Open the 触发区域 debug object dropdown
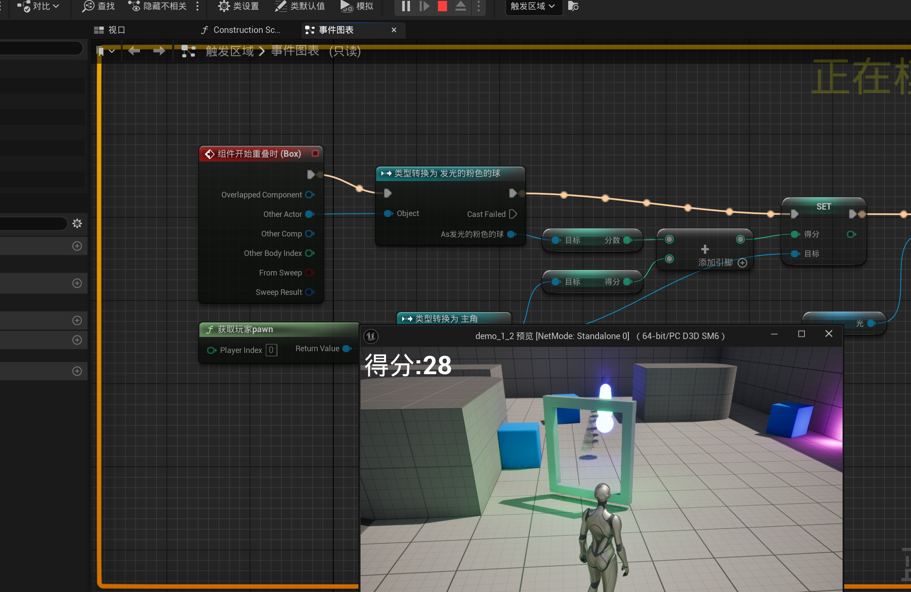Viewport: 911px width, 592px height. 533,6
